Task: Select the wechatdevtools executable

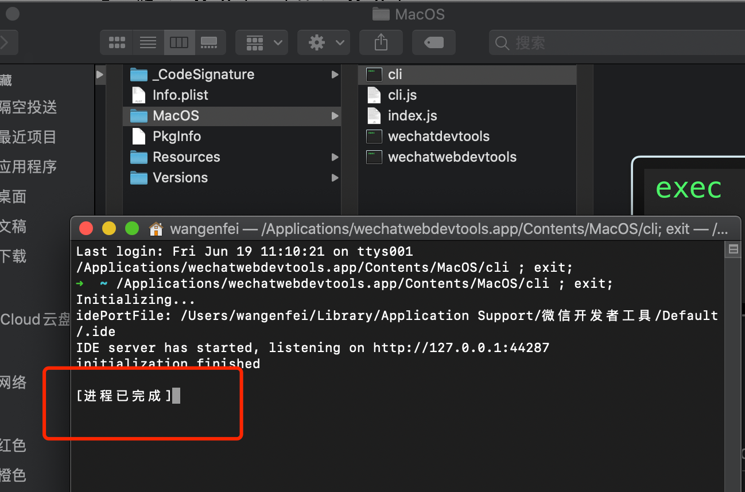Action: pos(467,136)
